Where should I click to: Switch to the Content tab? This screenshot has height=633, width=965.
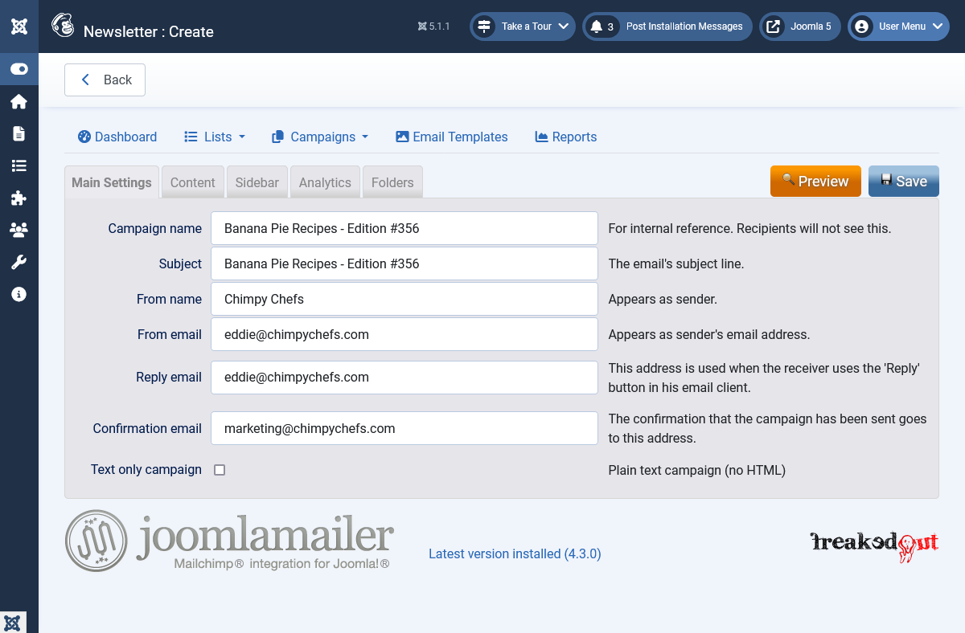[x=193, y=182]
